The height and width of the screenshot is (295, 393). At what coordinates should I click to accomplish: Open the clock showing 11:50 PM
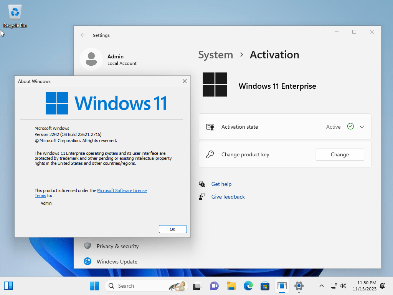pyautogui.click(x=365, y=286)
